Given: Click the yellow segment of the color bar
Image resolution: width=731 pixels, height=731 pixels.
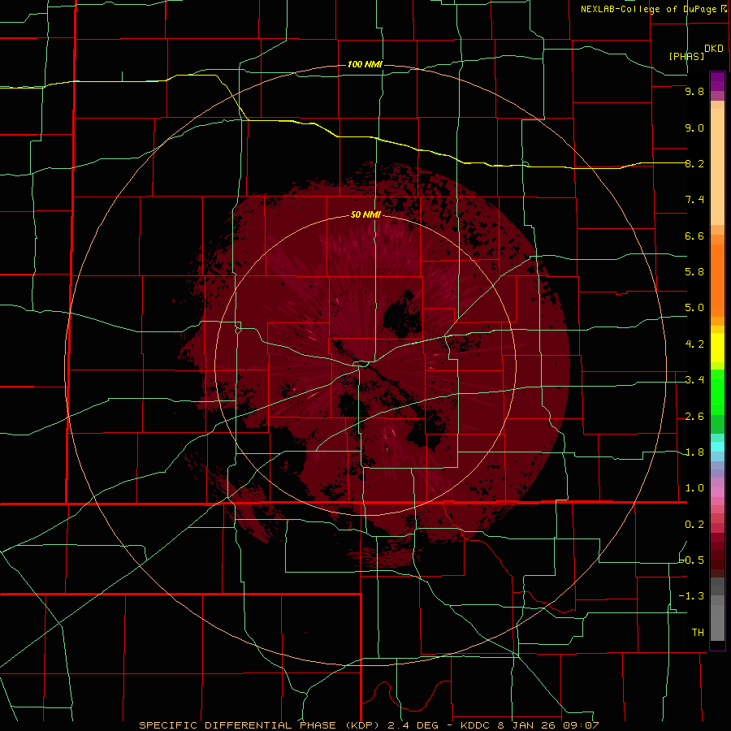Looking at the screenshot, I should click(717, 348).
